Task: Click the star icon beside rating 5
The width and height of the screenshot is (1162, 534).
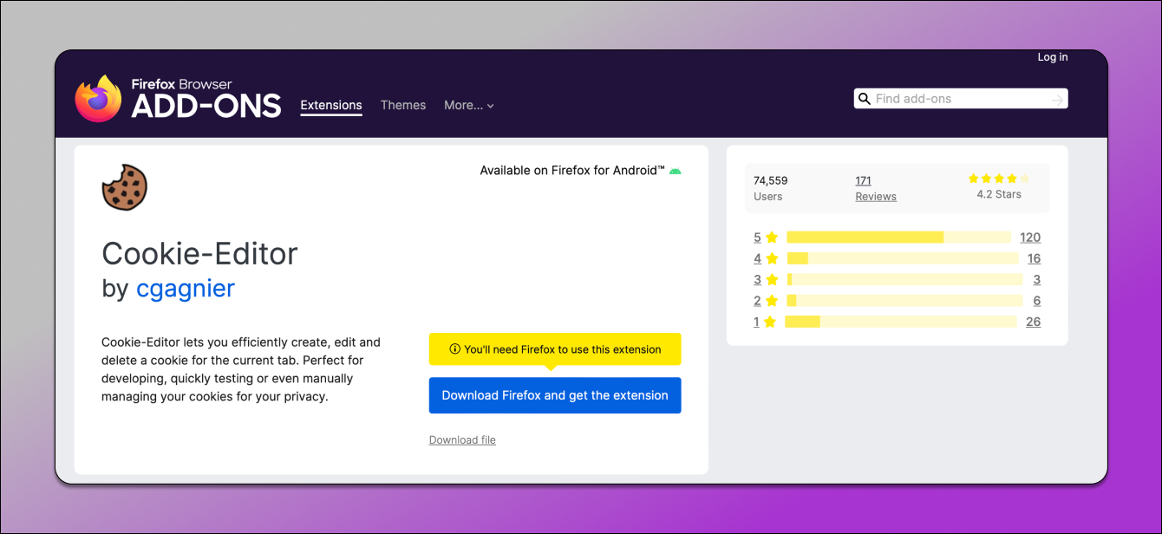Action: click(x=772, y=238)
